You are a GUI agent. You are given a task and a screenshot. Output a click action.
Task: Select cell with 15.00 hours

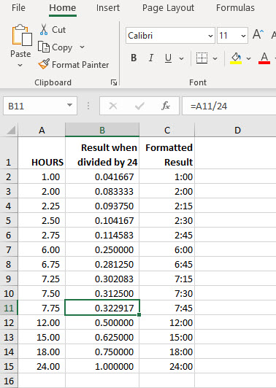coord(42,337)
